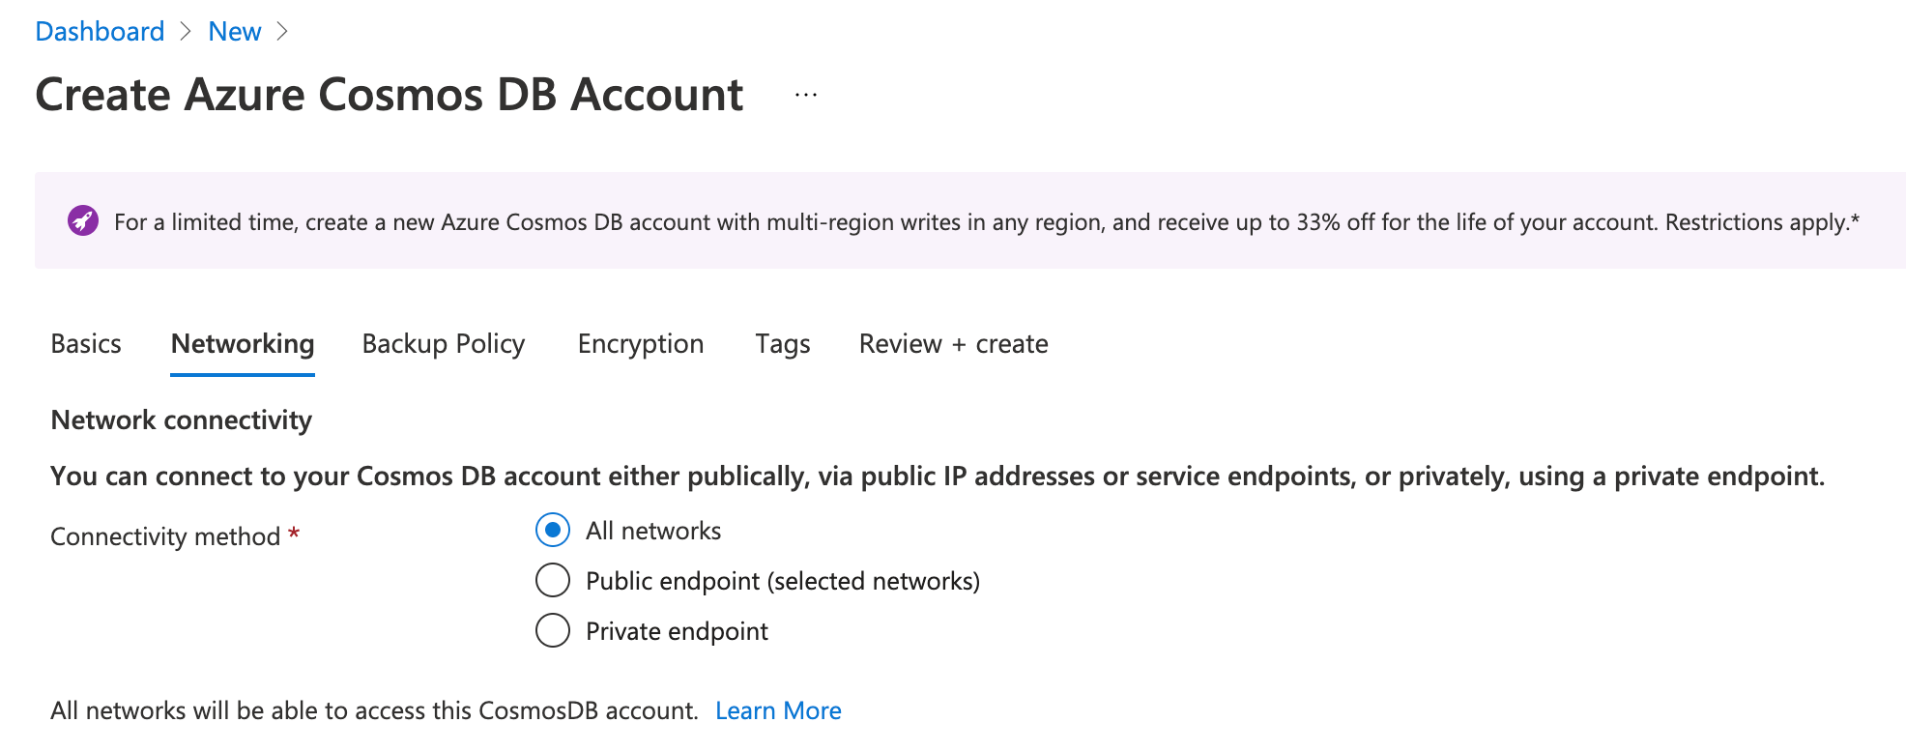The image size is (1906, 752).
Task: Select the Private endpoint radio button
Action: coord(553,631)
